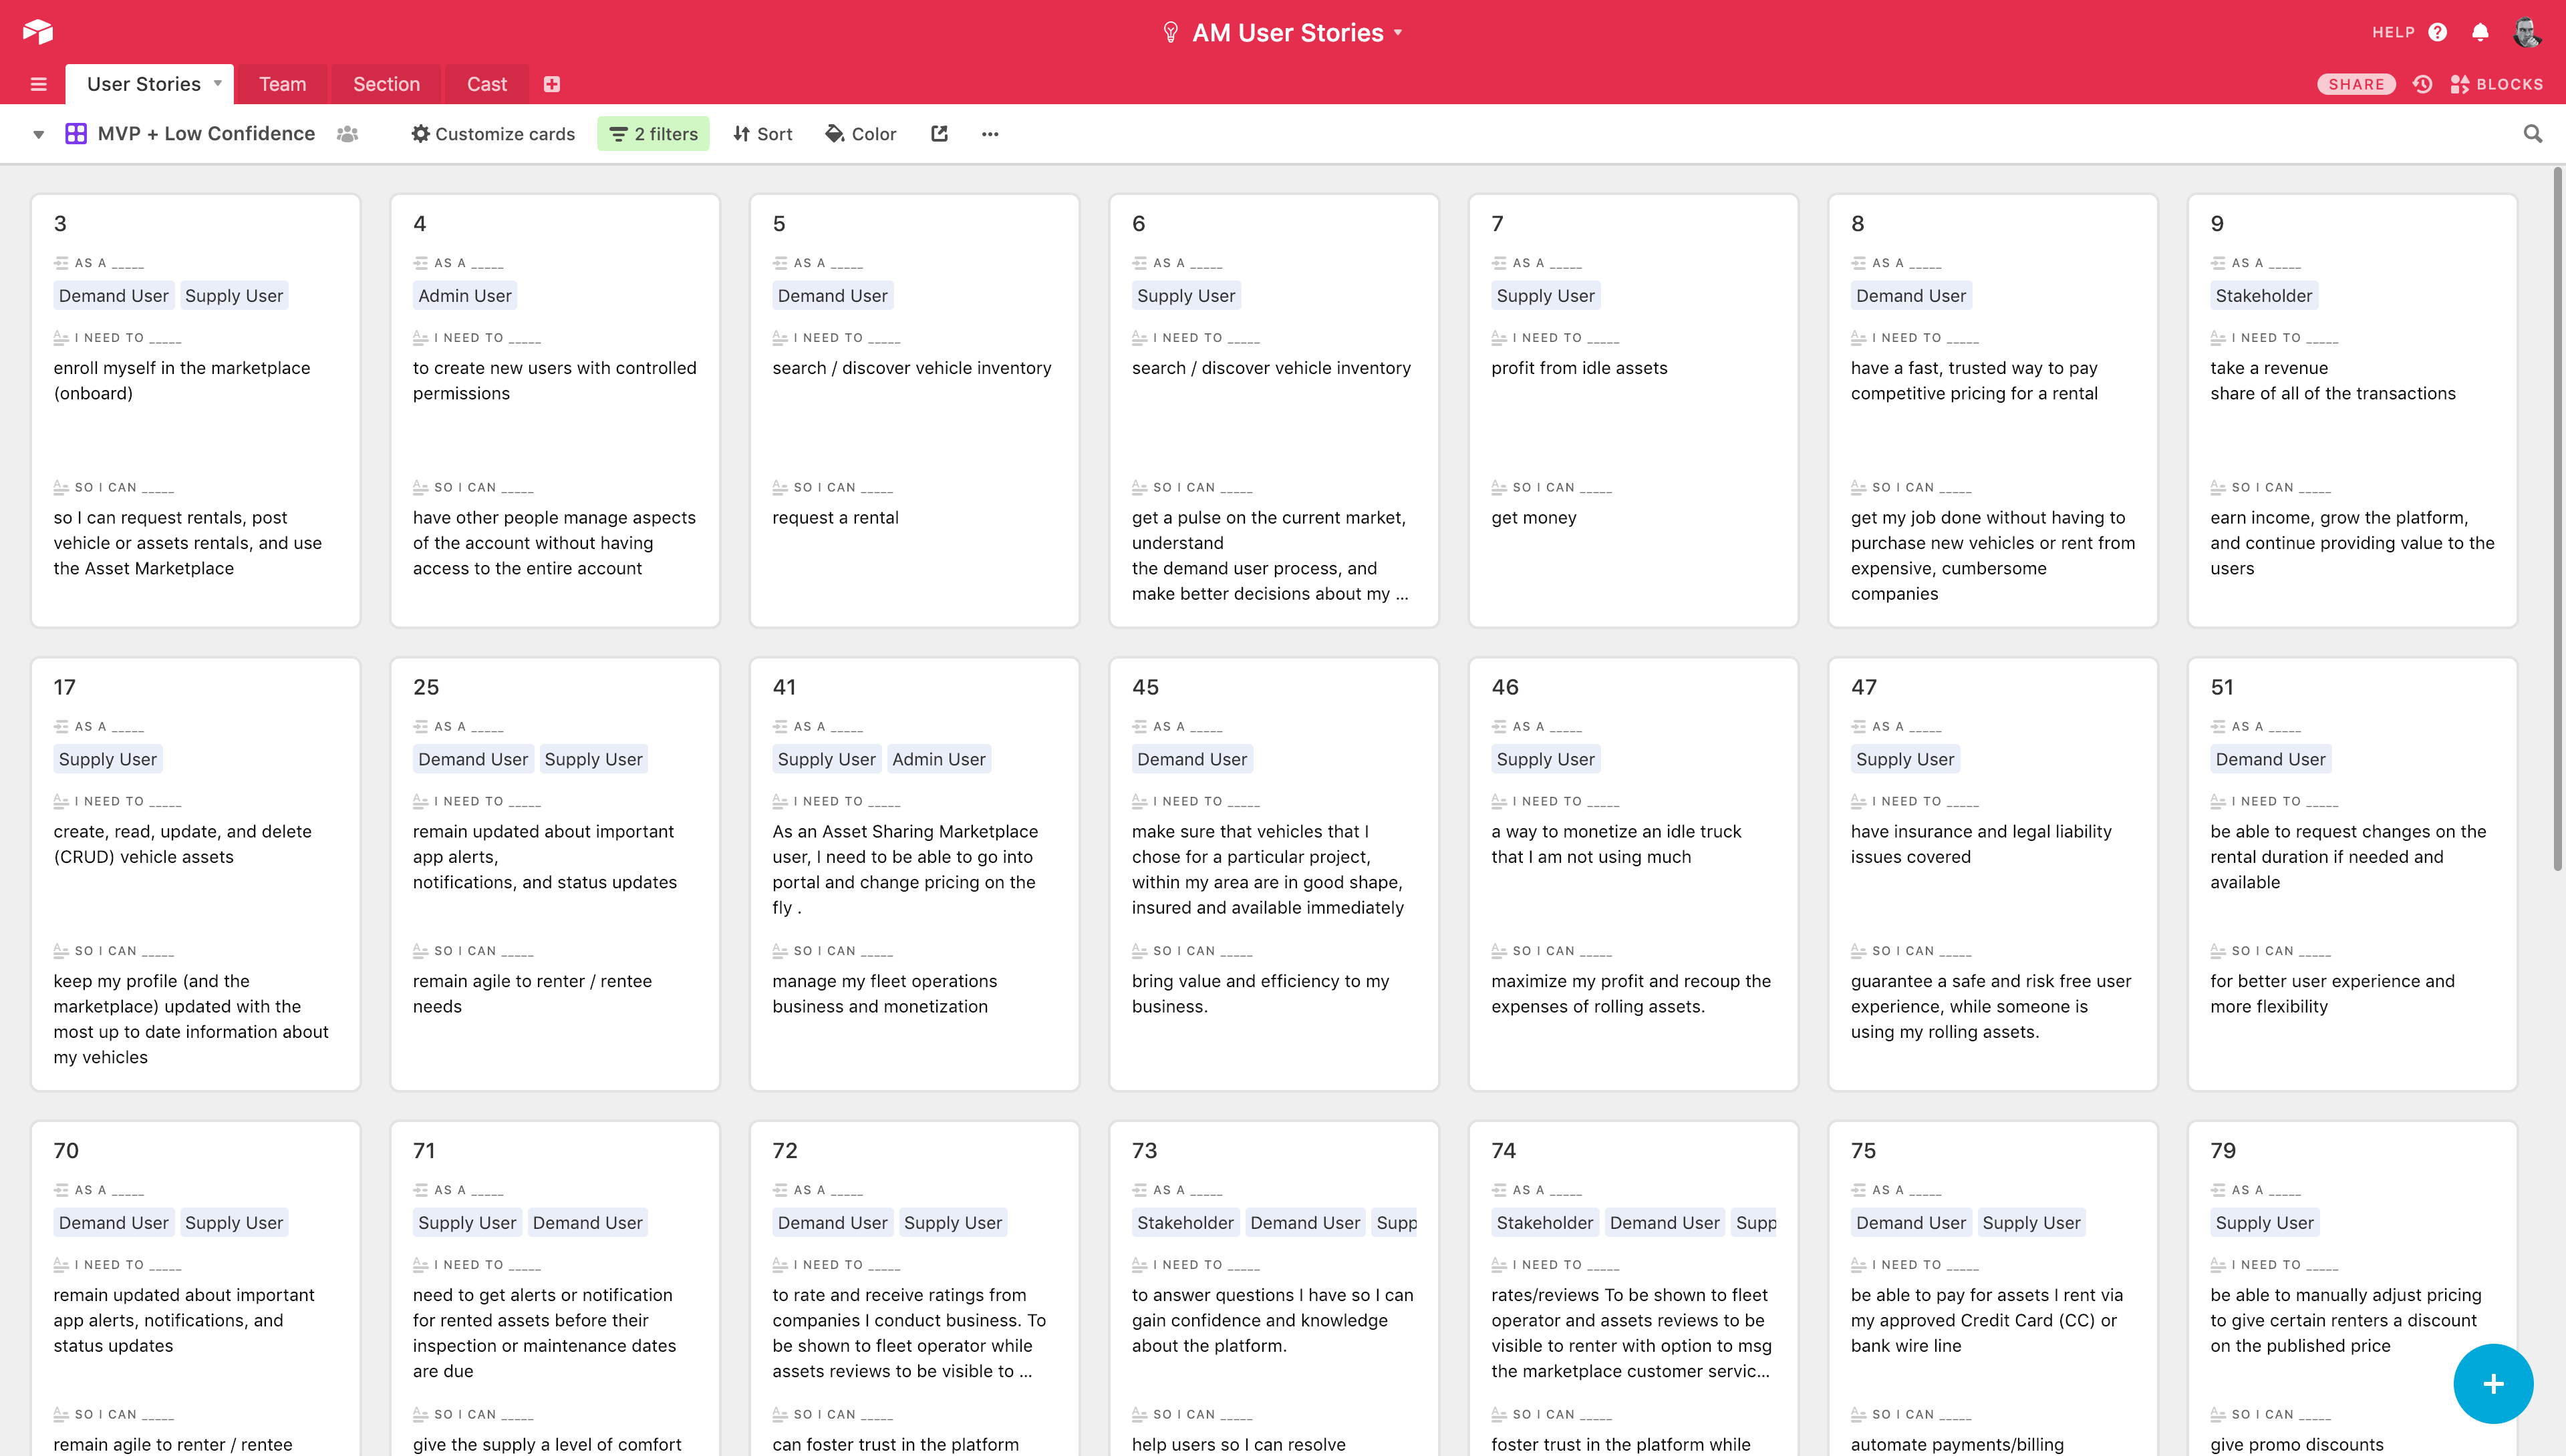Open the hamburger tables list menu
The width and height of the screenshot is (2566, 1456).
39,84
